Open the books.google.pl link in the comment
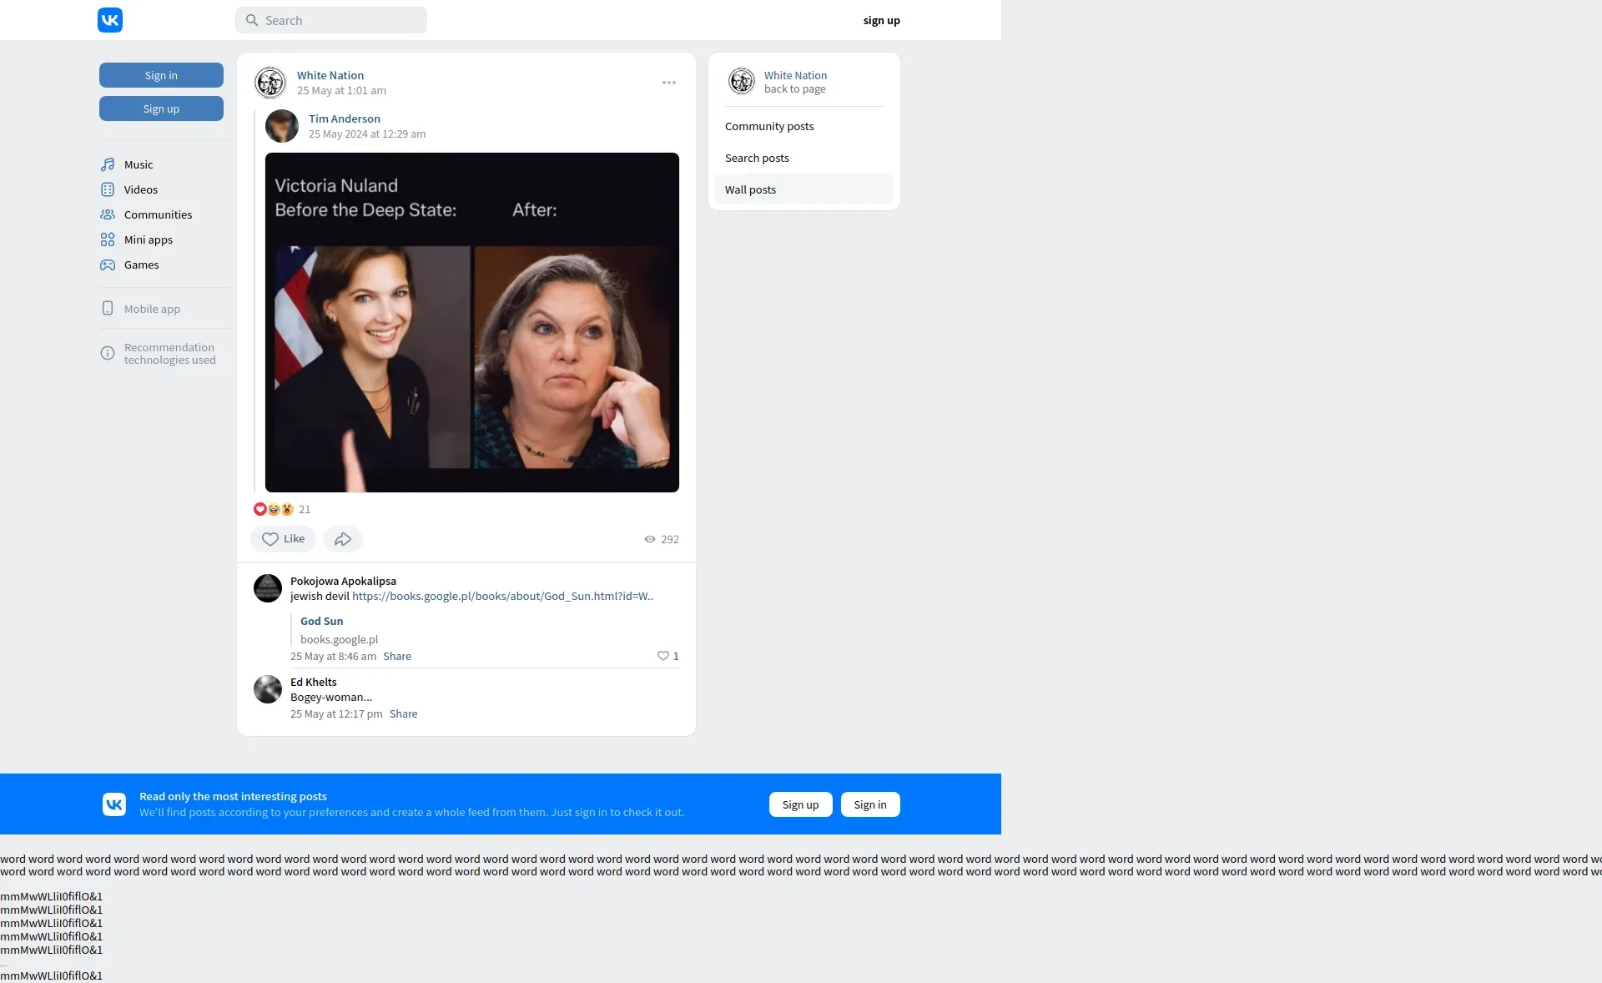1602x983 pixels. tap(502, 596)
